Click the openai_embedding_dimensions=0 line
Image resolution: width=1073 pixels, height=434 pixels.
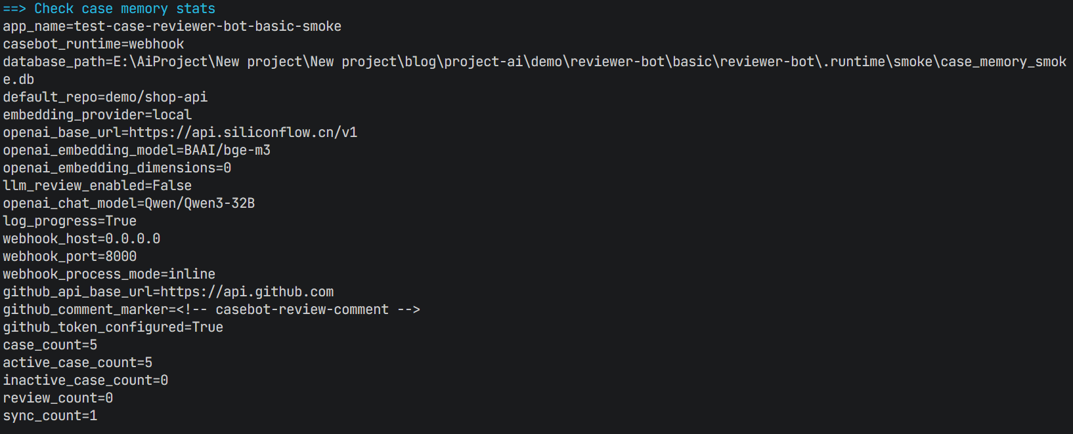coord(117,168)
